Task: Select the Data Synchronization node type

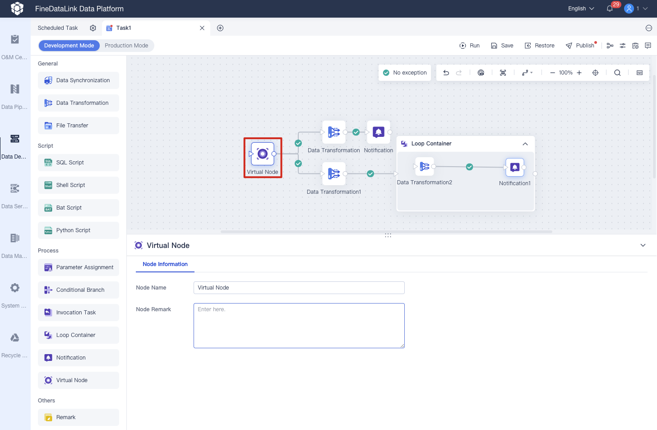Action: click(78, 80)
